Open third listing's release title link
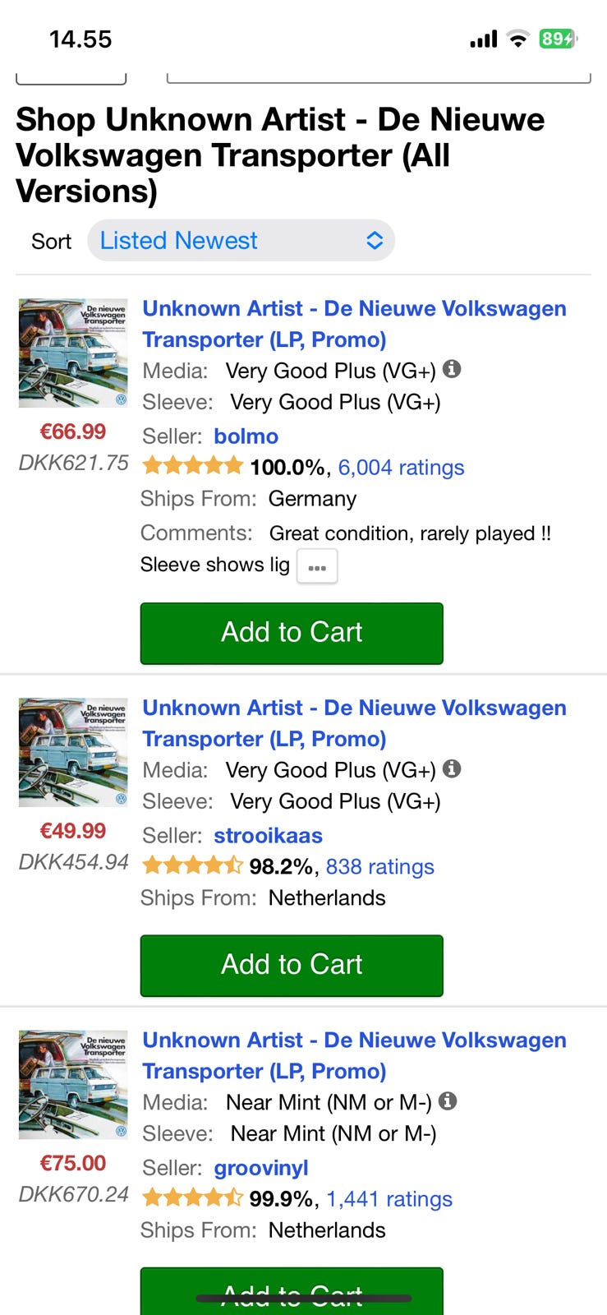 (354, 1055)
